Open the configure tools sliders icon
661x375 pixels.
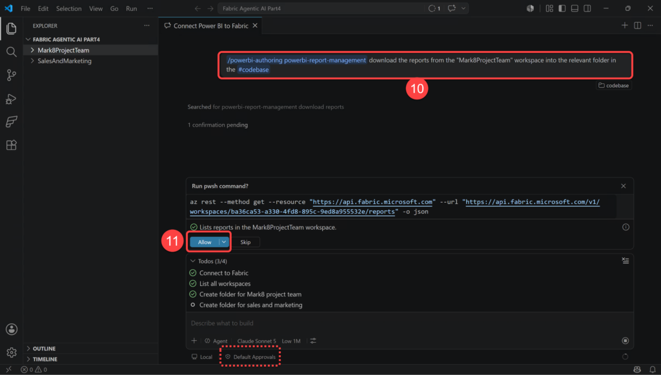pos(313,341)
